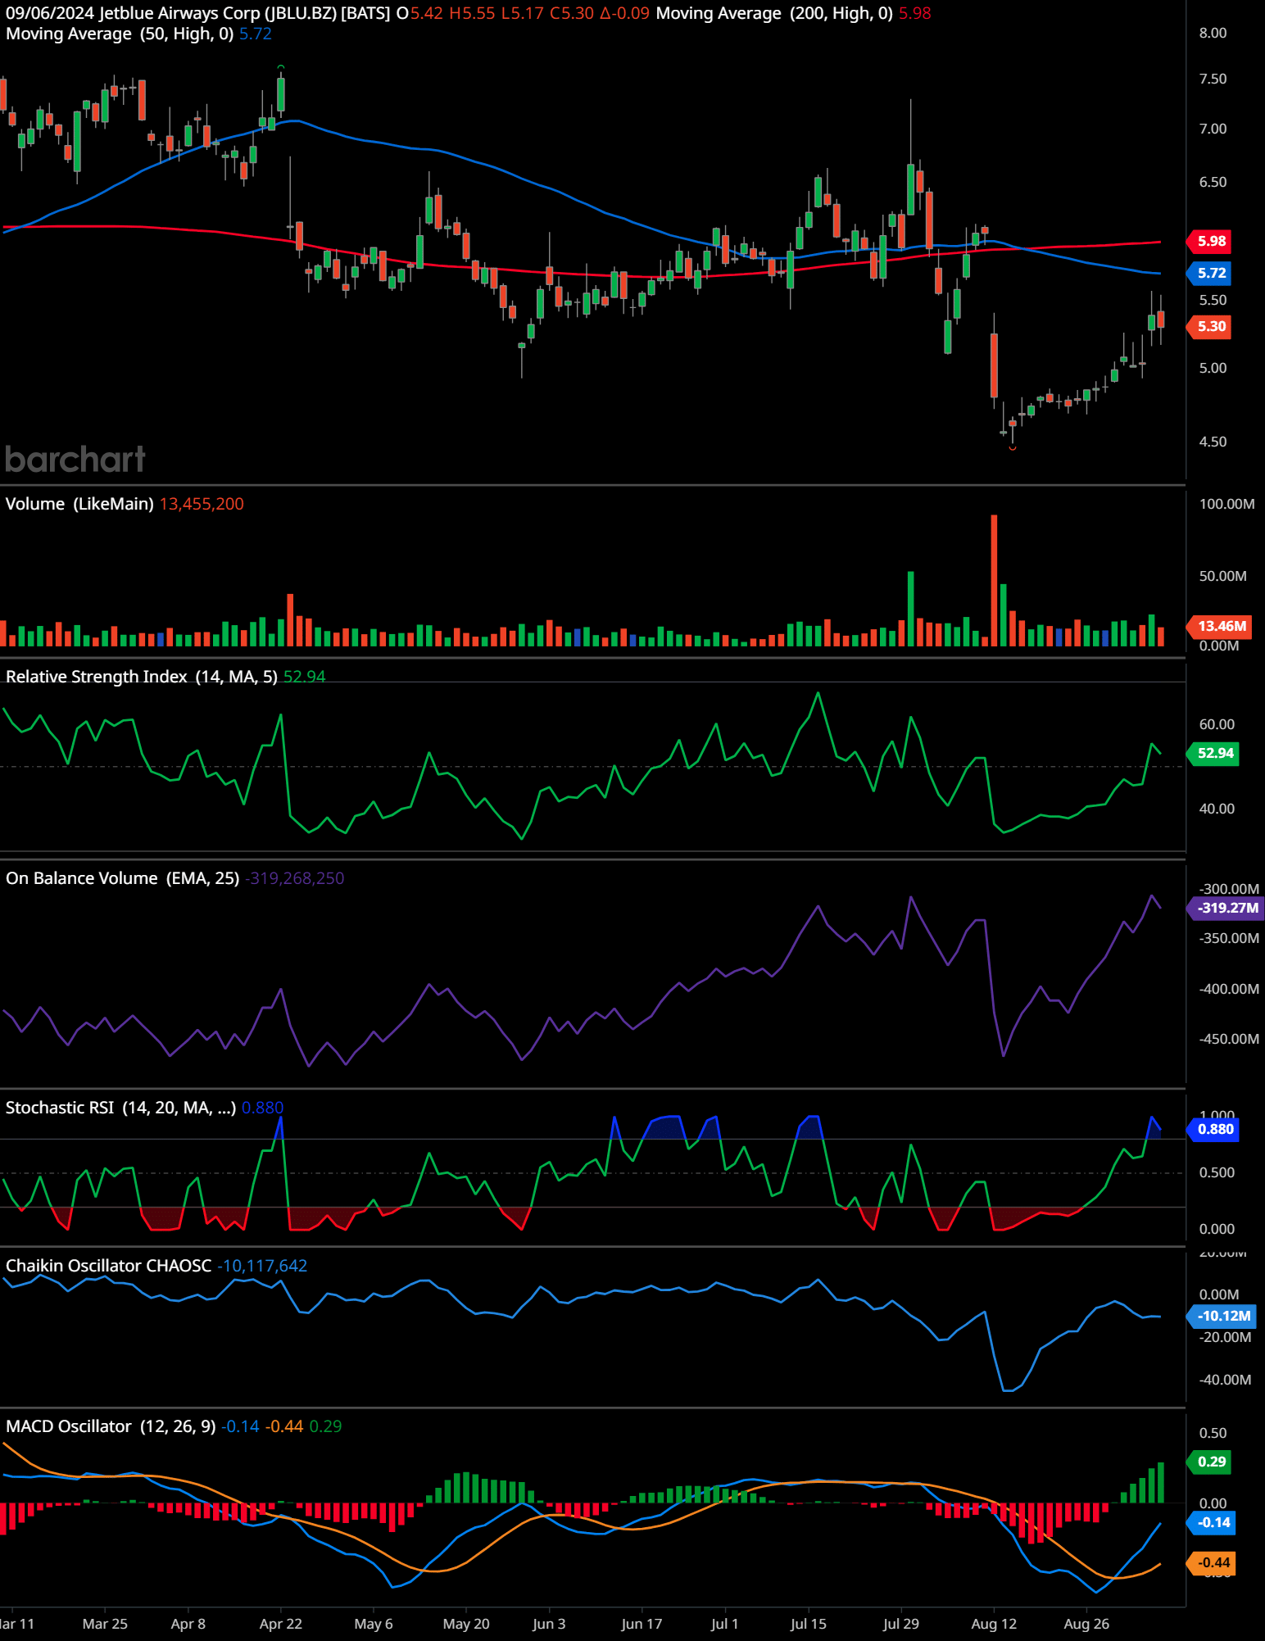Screen dimensions: 1265x1641
Task: Click the tallest red volume bar near Aug 12
Action: [994, 580]
